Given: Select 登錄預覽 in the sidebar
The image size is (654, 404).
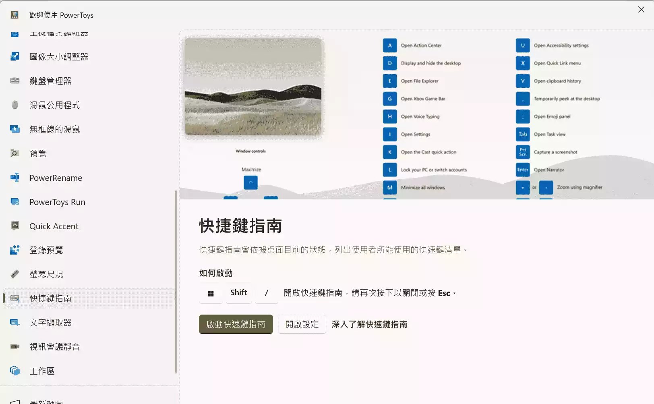Looking at the screenshot, I should (89, 250).
